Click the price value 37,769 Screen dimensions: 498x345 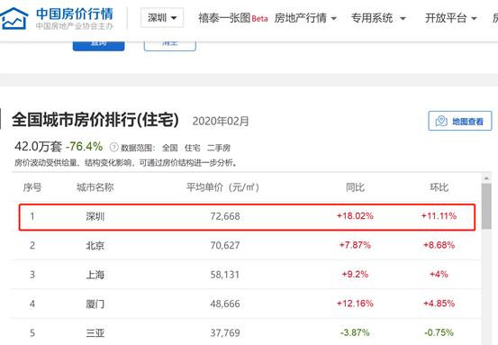point(225,333)
